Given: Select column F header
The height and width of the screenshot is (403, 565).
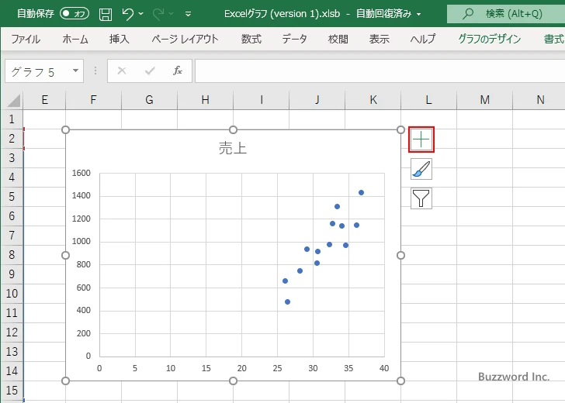Looking at the screenshot, I should [x=93, y=100].
